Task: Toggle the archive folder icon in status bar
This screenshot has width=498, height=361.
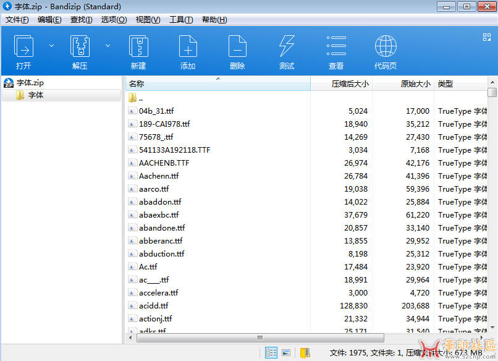Action: click(x=305, y=352)
